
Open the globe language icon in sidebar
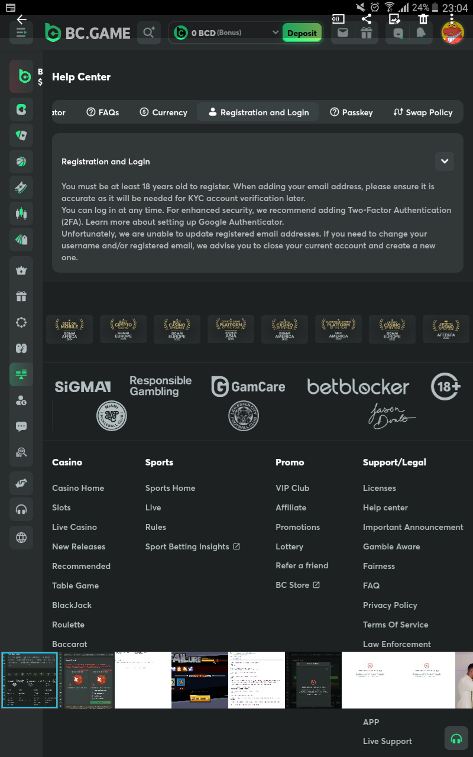click(x=21, y=538)
